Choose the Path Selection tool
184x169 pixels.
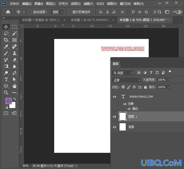pos(14,79)
